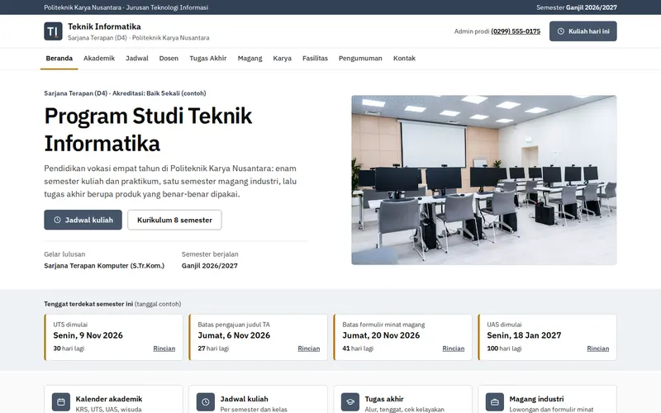Click the Senin, 18 Jan 2027 date
661x413 pixels.
[x=524, y=335]
